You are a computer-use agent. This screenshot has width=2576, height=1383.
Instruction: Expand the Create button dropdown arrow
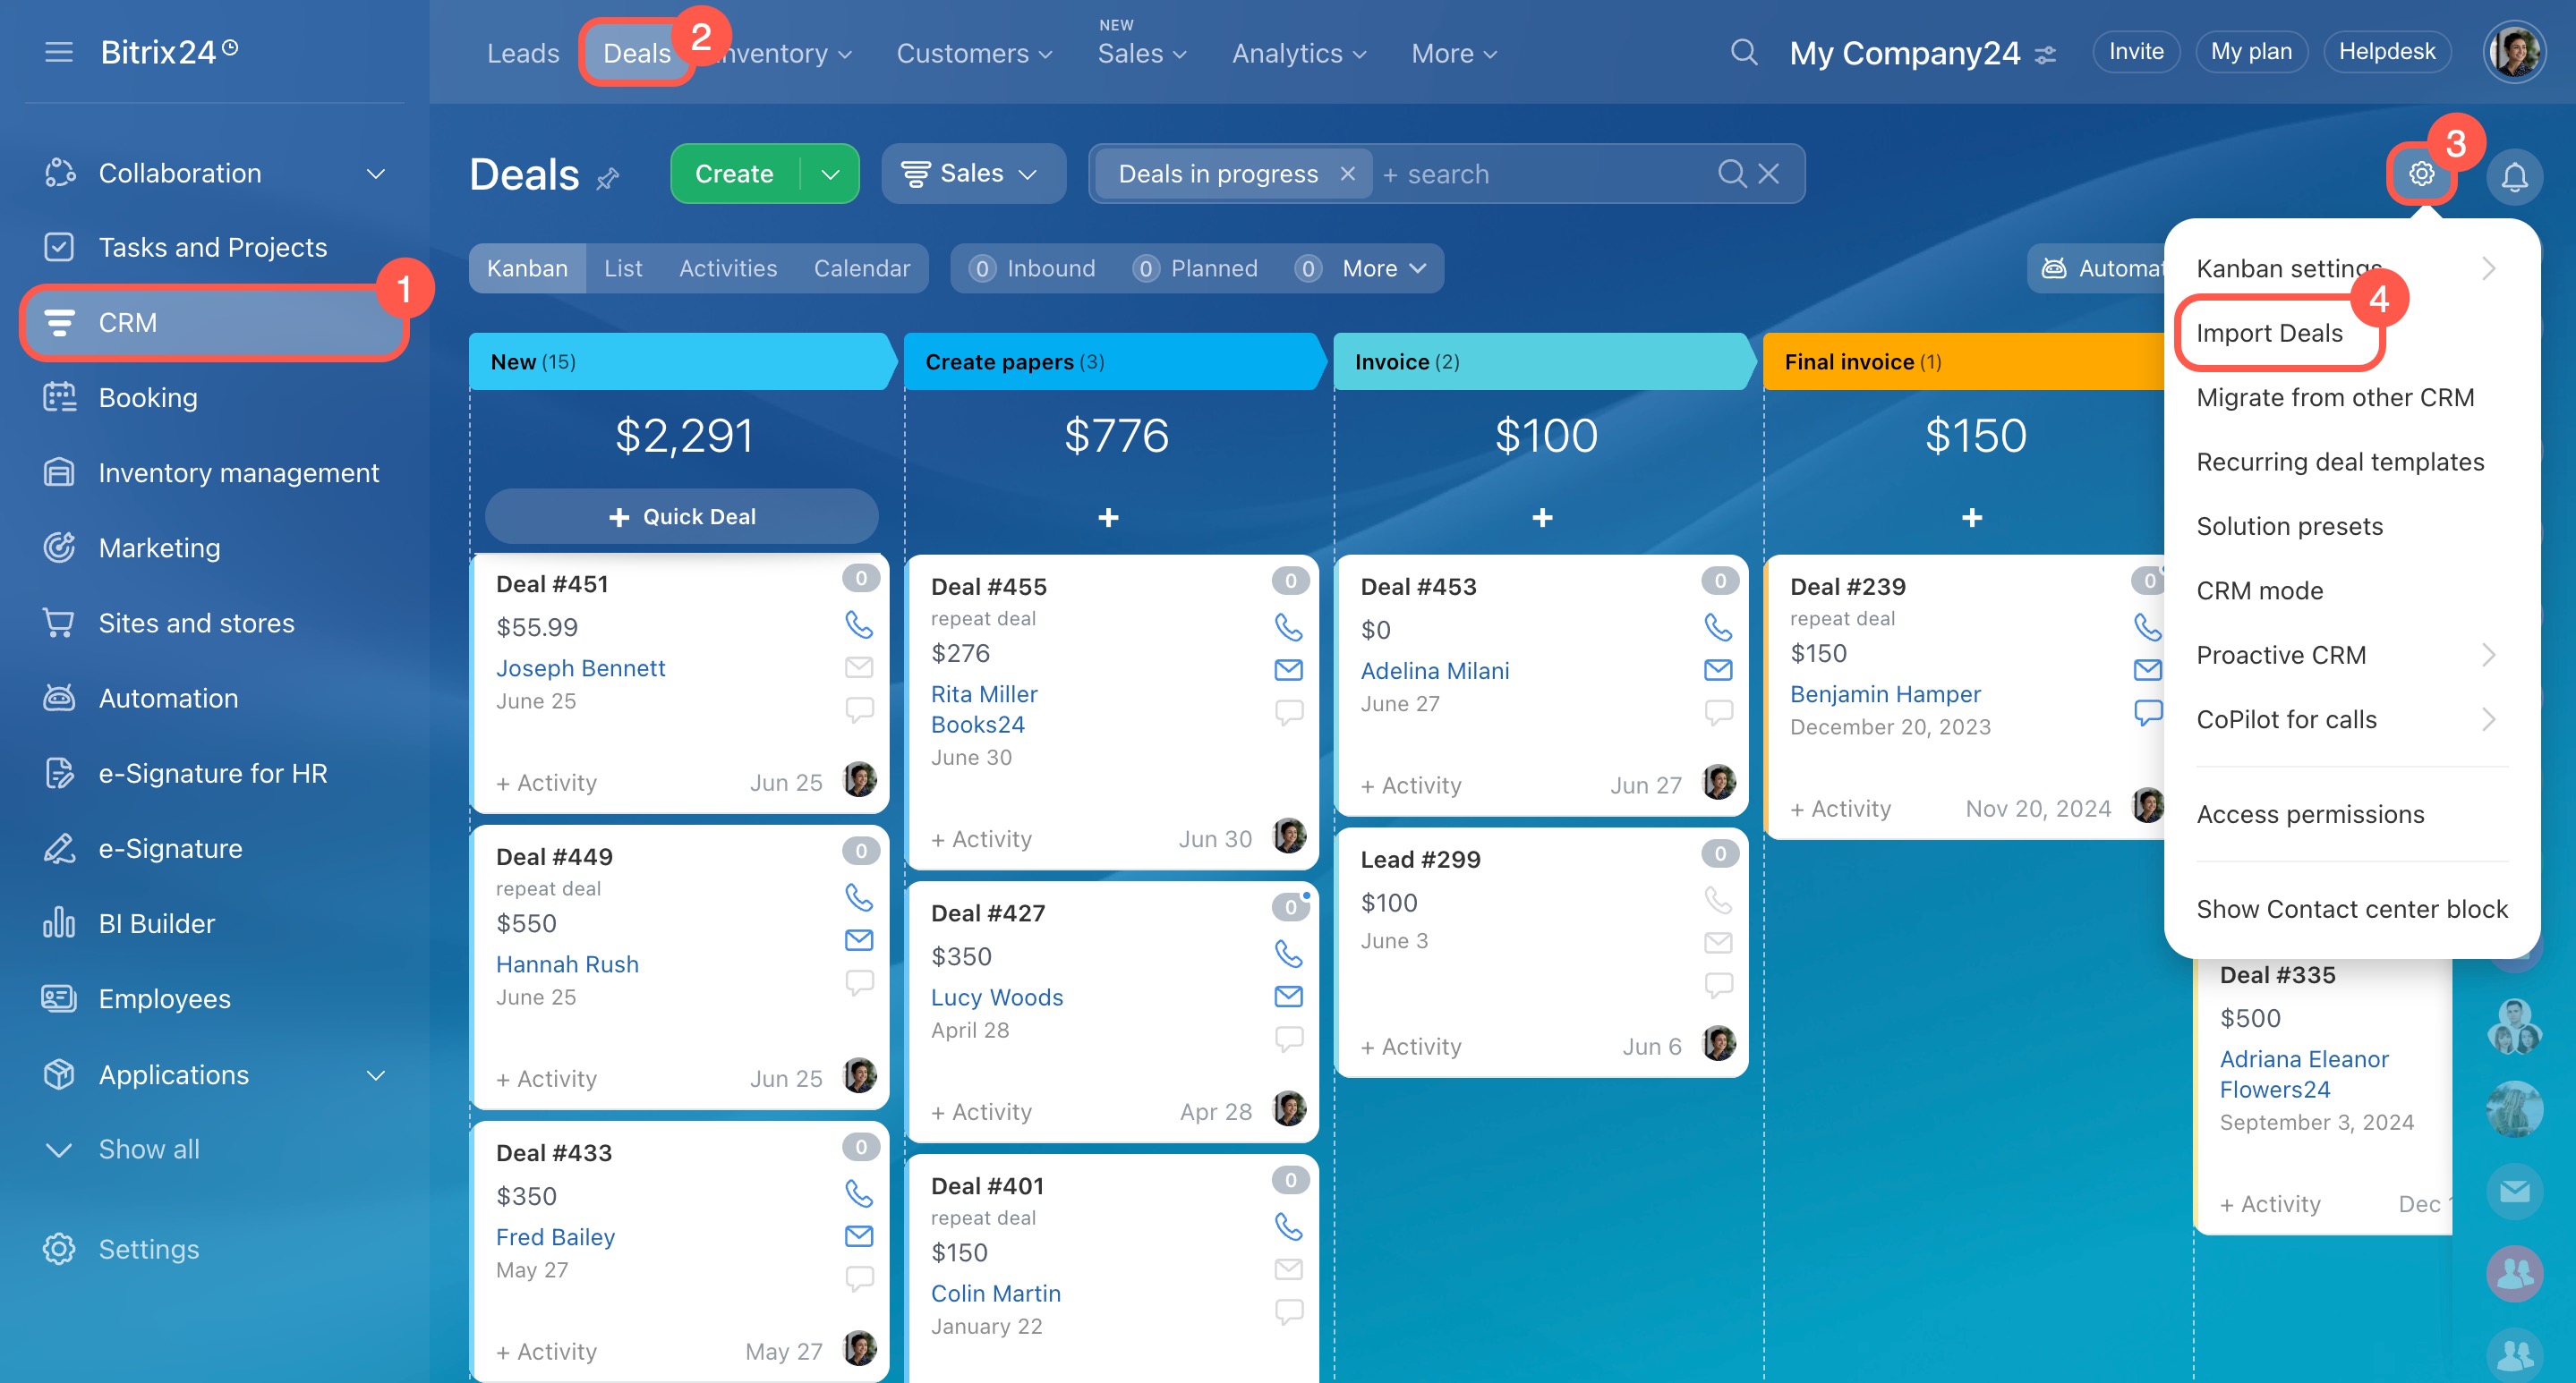(830, 174)
